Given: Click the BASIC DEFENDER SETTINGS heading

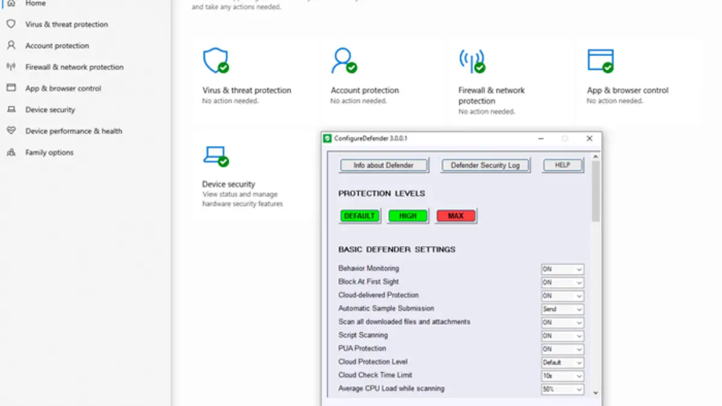Looking at the screenshot, I should 396,250.
